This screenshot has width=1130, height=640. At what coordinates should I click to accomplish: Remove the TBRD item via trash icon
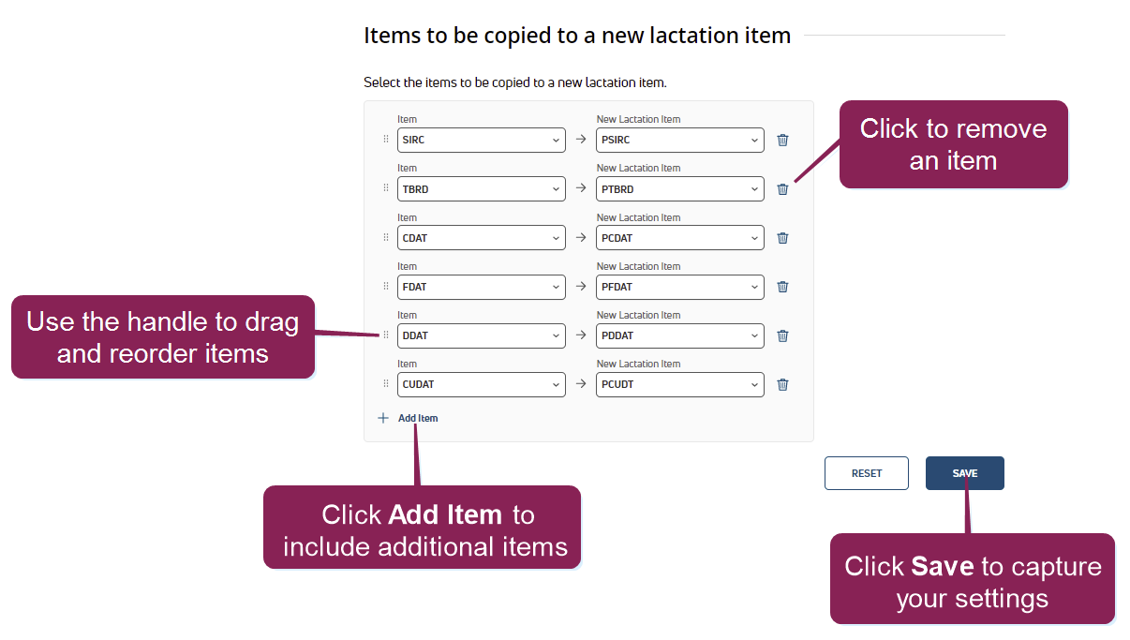[x=782, y=189]
